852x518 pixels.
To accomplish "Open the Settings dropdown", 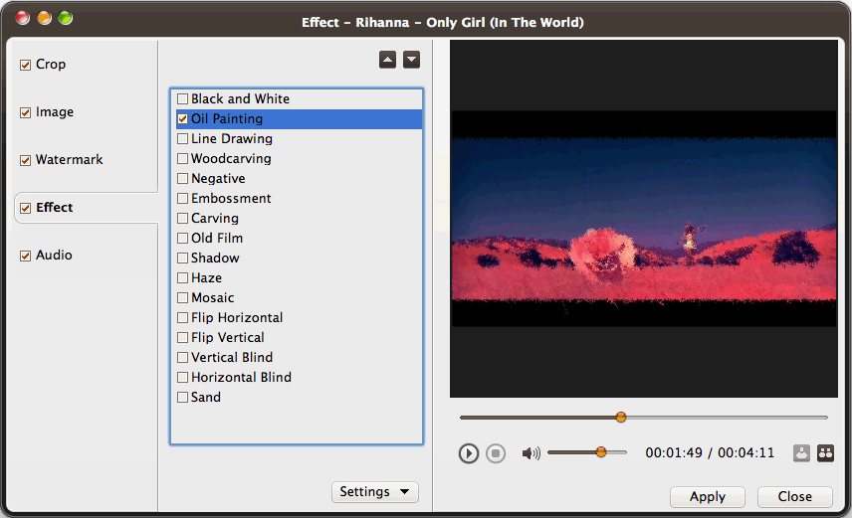I will click(x=375, y=492).
